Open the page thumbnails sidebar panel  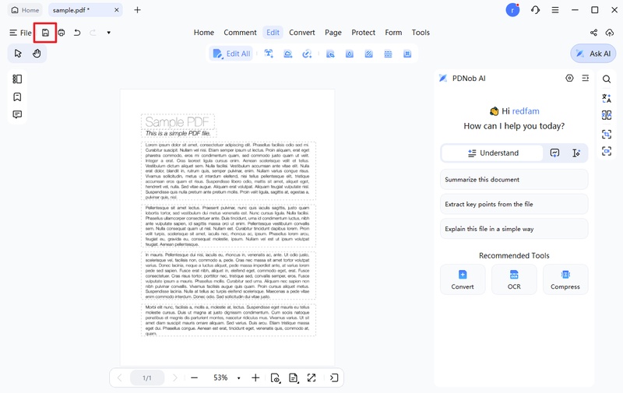pos(17,79)
